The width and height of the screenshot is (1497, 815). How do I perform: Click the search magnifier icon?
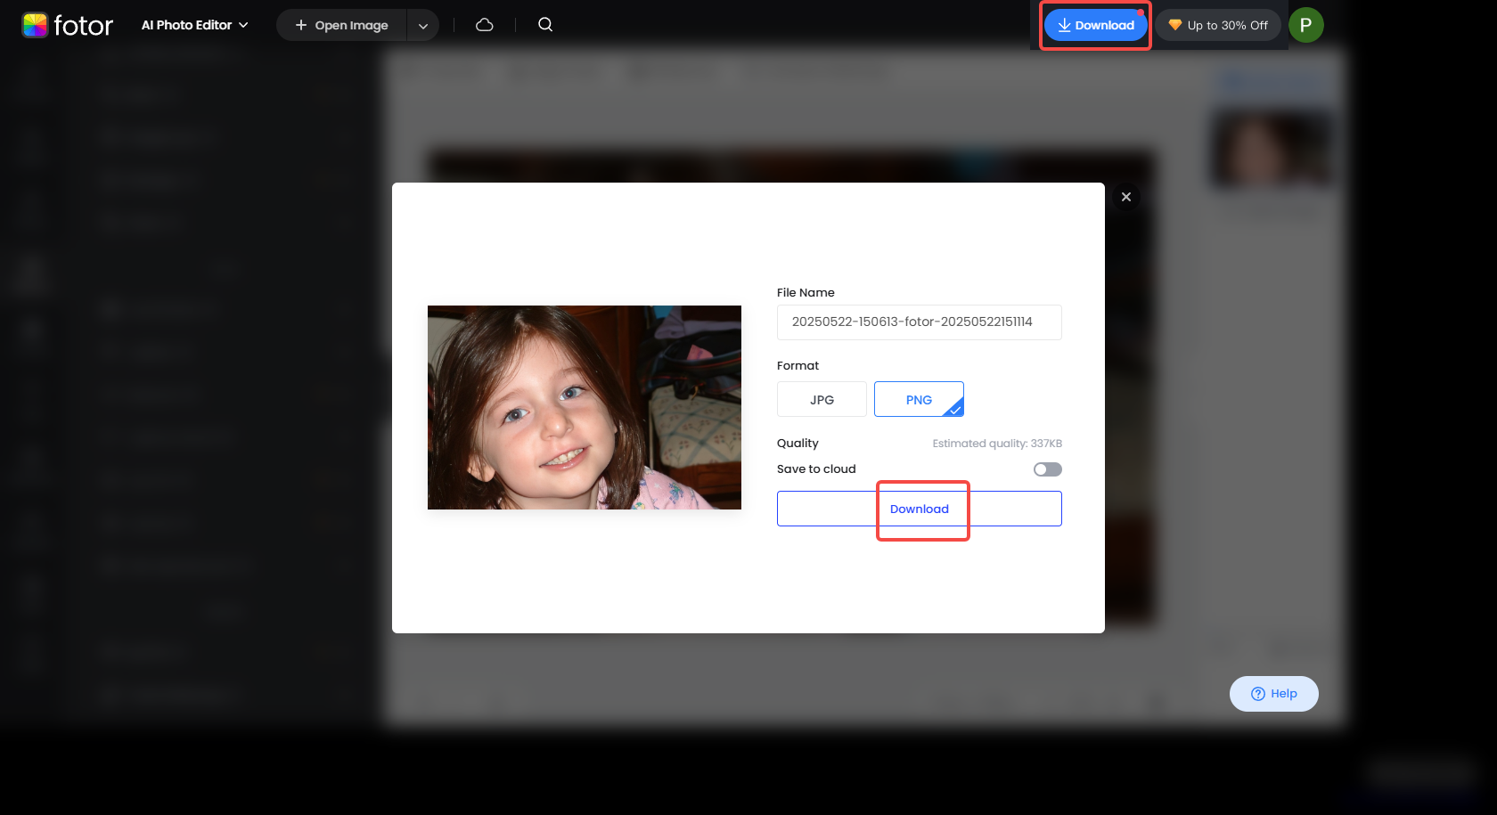coord(545,25)
